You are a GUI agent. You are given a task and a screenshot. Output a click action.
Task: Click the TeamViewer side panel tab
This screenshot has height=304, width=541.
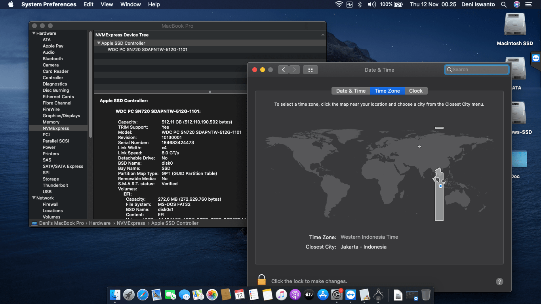coord(536,59)
